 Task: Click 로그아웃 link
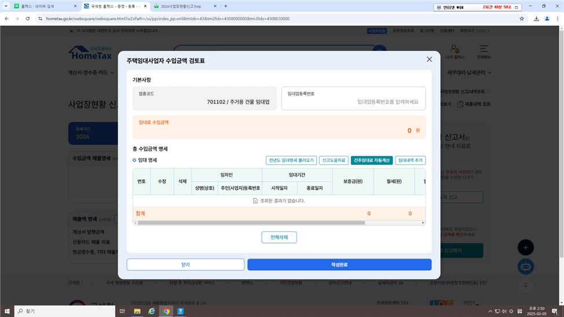click(x=427, y=31)
